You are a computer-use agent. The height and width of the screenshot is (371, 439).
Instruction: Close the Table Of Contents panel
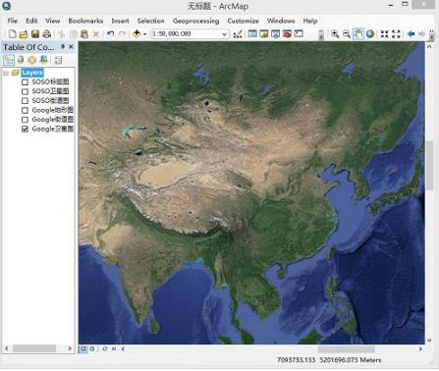71,47
